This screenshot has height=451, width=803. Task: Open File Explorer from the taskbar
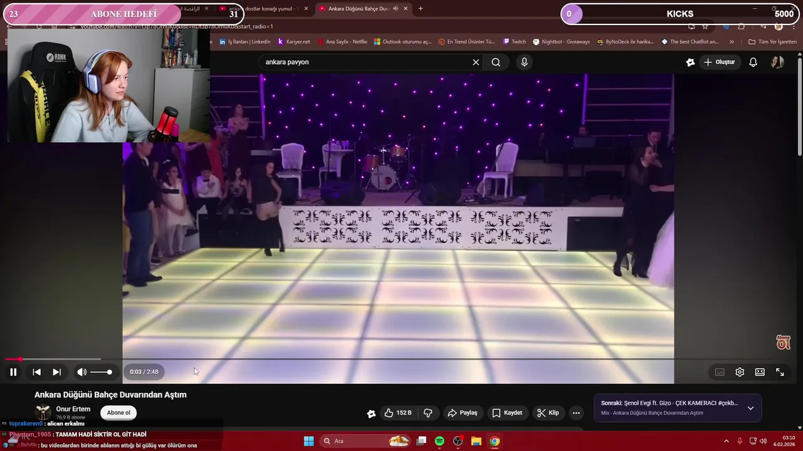476,441
